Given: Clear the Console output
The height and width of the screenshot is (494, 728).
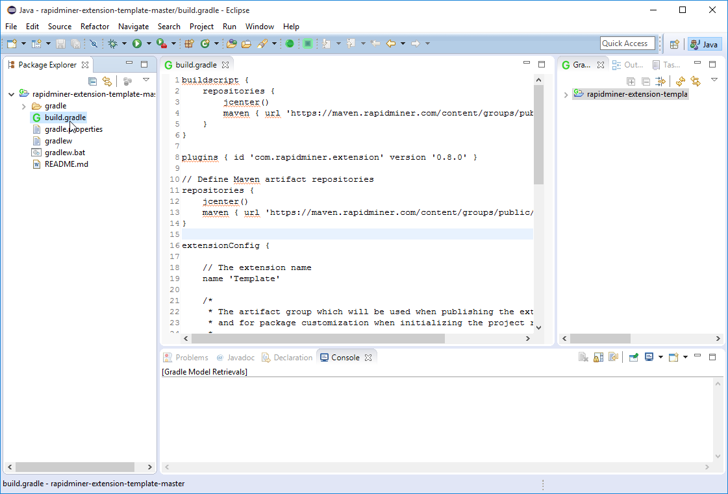Looking at the screenshot, I should [x=581, y=356].
